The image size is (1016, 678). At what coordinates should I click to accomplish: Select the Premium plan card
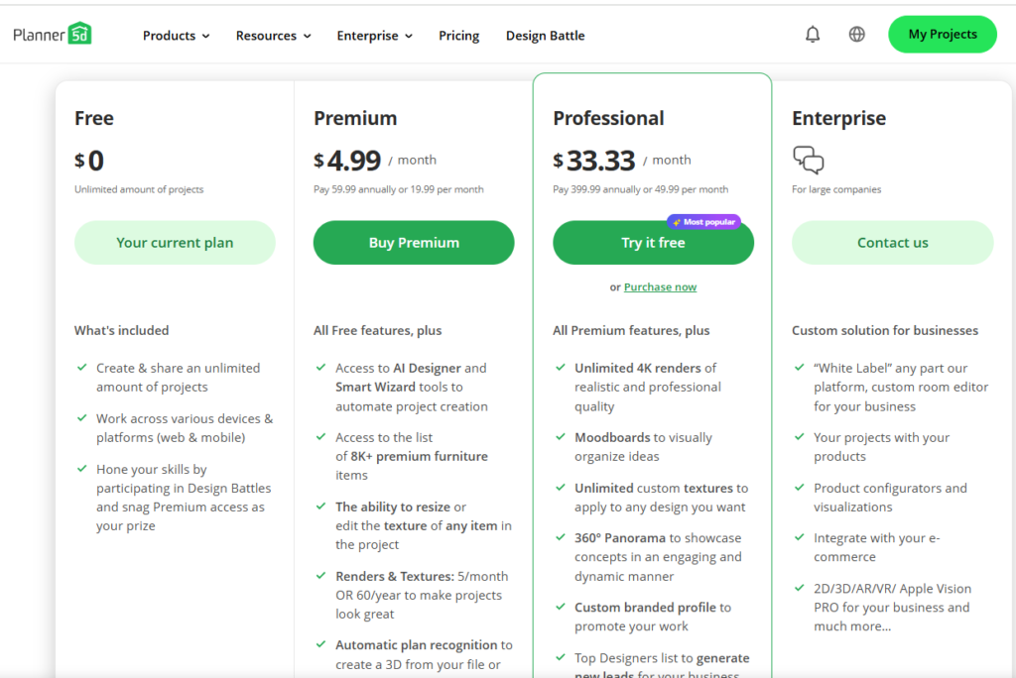[355, 118]
